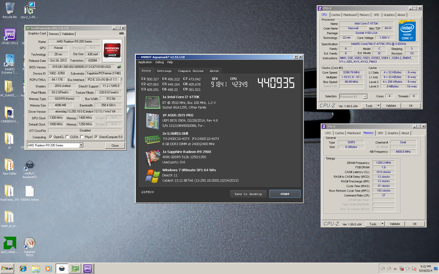The width and height of the screenshot is (439, 274).
Task: Open Caches tab in upper CPU-Z window
Action: (336, 15)
